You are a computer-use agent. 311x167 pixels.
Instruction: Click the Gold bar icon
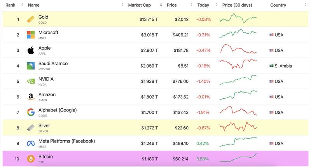pos(31,19)
